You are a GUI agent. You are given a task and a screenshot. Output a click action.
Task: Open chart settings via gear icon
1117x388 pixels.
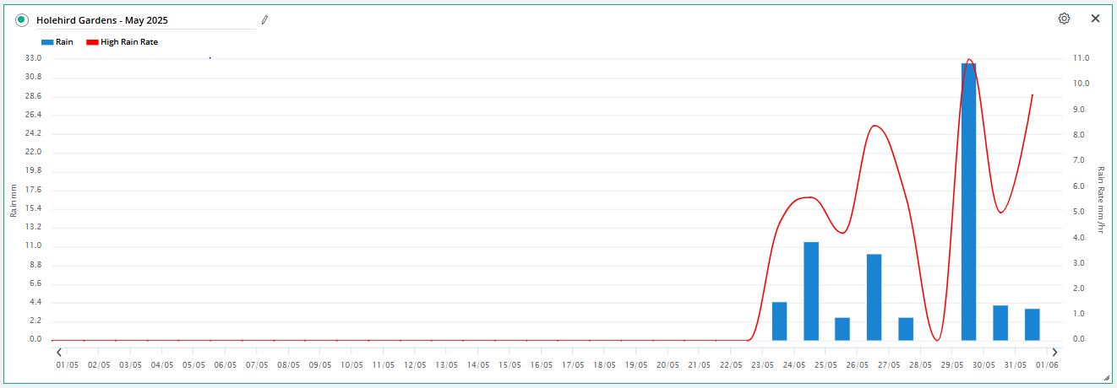(x=1064, y=19)
